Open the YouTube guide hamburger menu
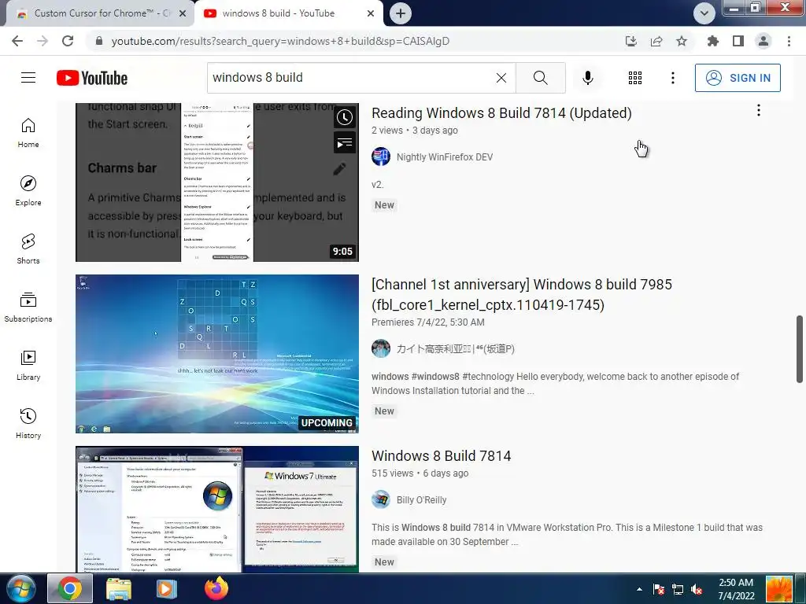The height and width of the screenshot is (604, 806). click(x=28, y=78)
